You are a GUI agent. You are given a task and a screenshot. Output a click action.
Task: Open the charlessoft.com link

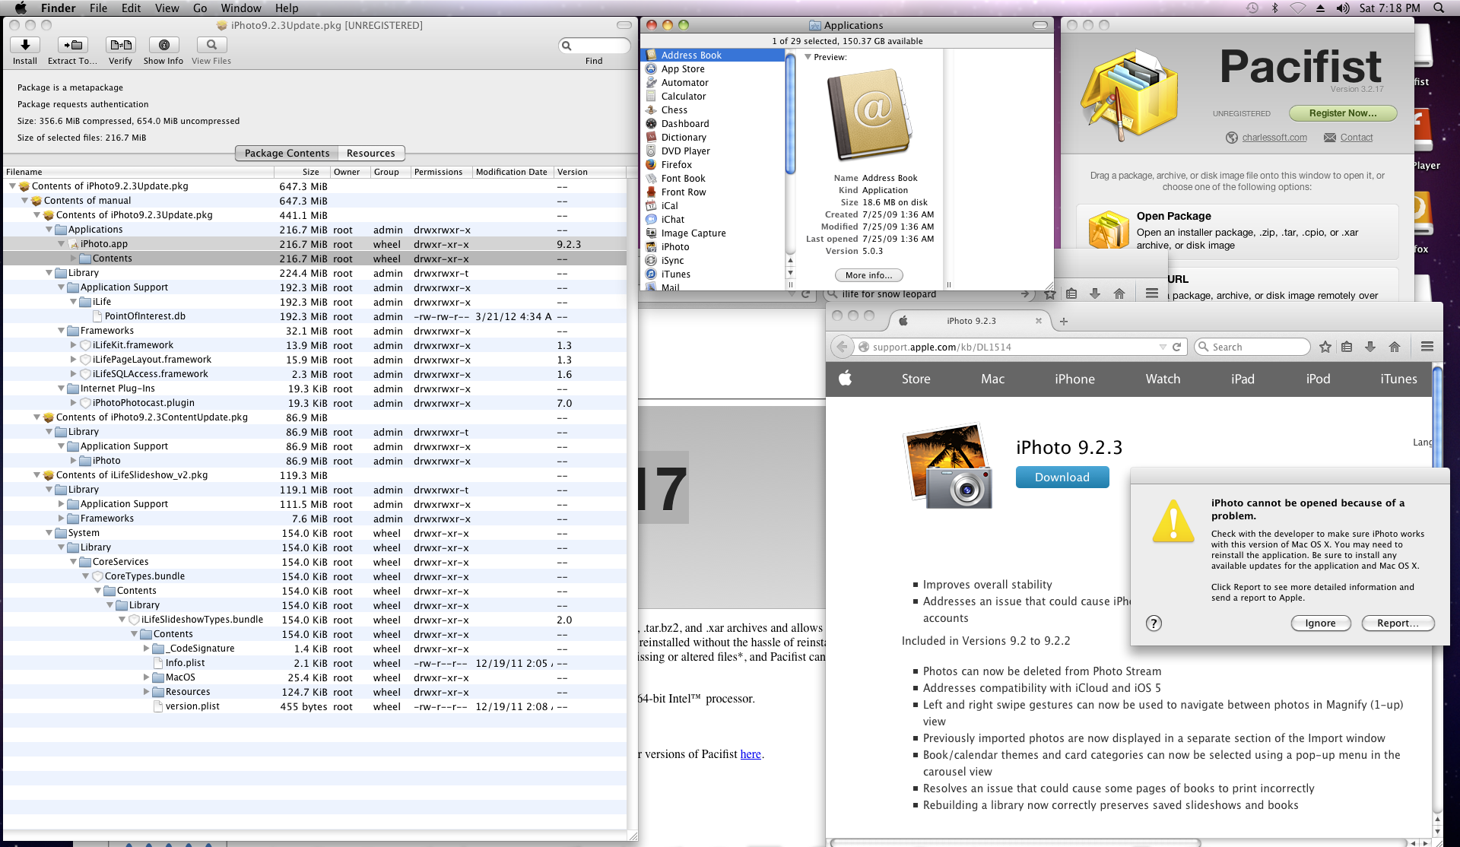pos(1274,138)
